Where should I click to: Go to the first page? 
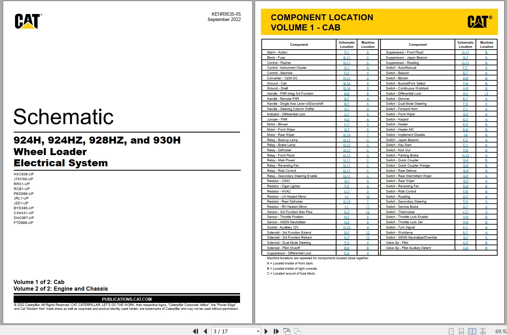[195, 331]
